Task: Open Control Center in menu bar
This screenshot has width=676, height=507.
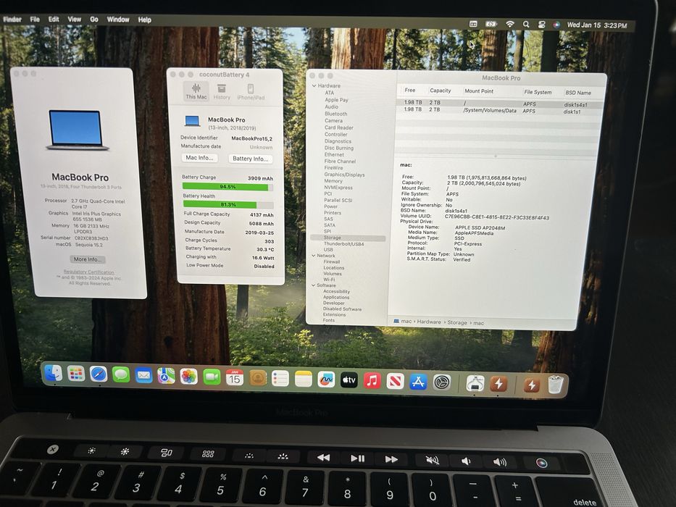Action: 541,25
